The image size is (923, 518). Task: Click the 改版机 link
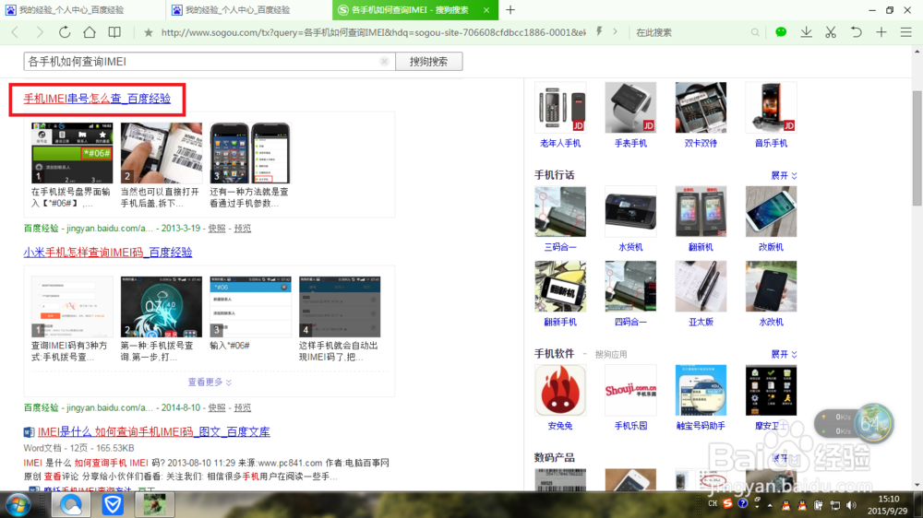(771, 247)
